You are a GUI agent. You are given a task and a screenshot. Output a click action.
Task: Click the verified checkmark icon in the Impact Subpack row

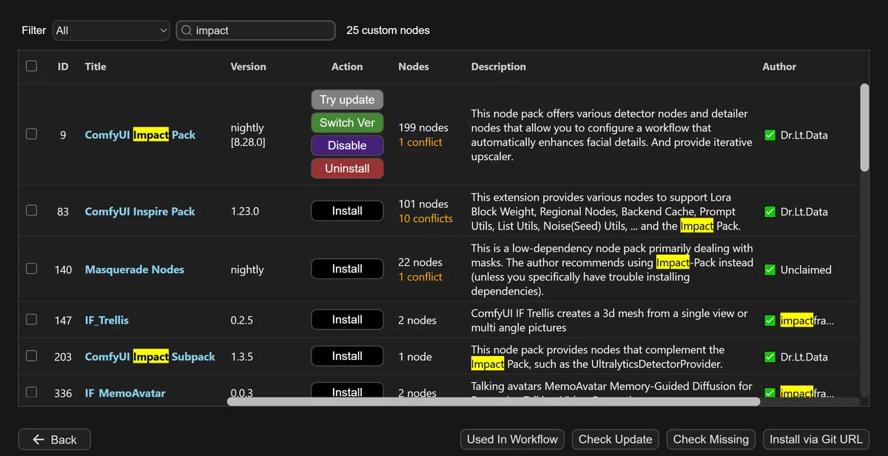tap(770, 357)
